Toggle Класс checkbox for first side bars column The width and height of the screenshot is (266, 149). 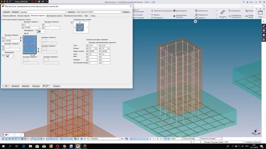tap(87, 54)
